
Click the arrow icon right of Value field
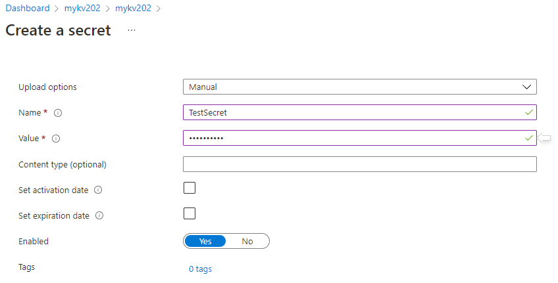544,138
